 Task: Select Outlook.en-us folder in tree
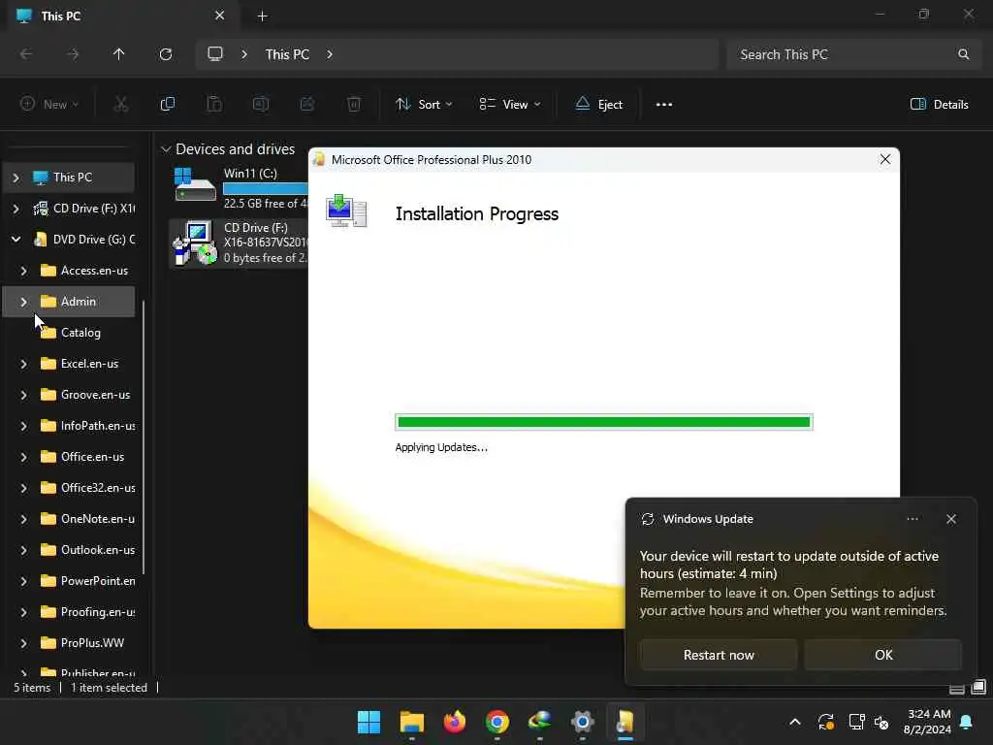pos(86,550)
